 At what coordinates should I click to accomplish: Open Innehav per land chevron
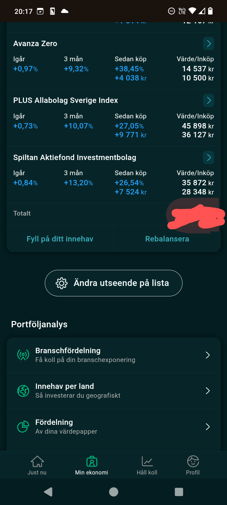point(208,391)
